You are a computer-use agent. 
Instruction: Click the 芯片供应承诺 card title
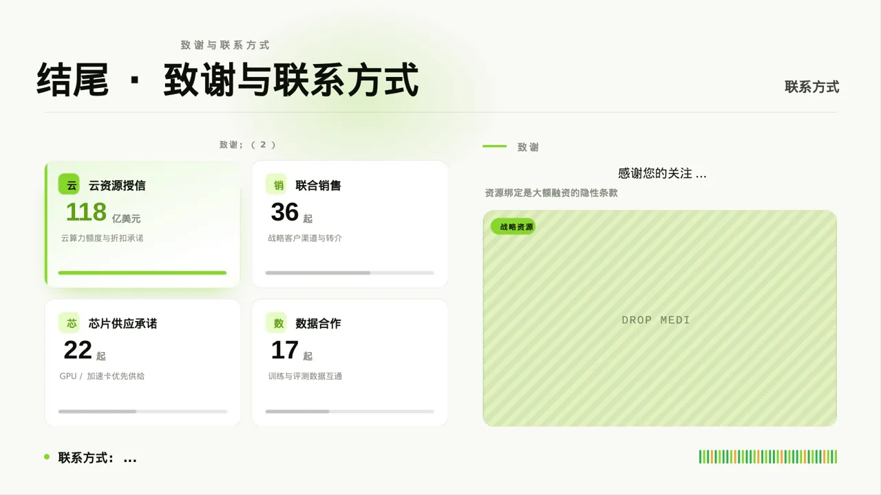coord(123,324)
